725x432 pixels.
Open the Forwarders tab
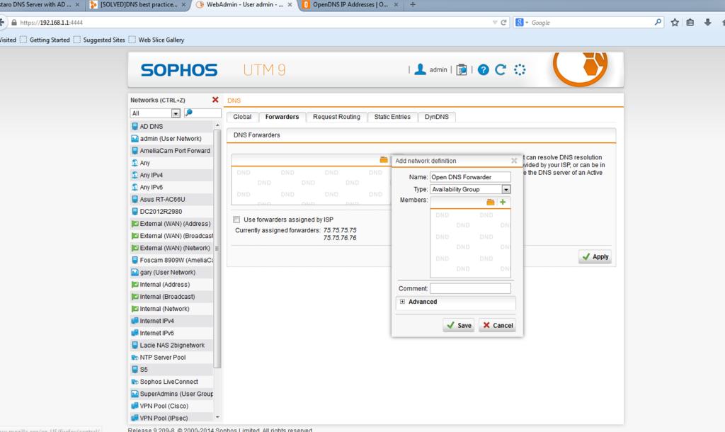282,117
